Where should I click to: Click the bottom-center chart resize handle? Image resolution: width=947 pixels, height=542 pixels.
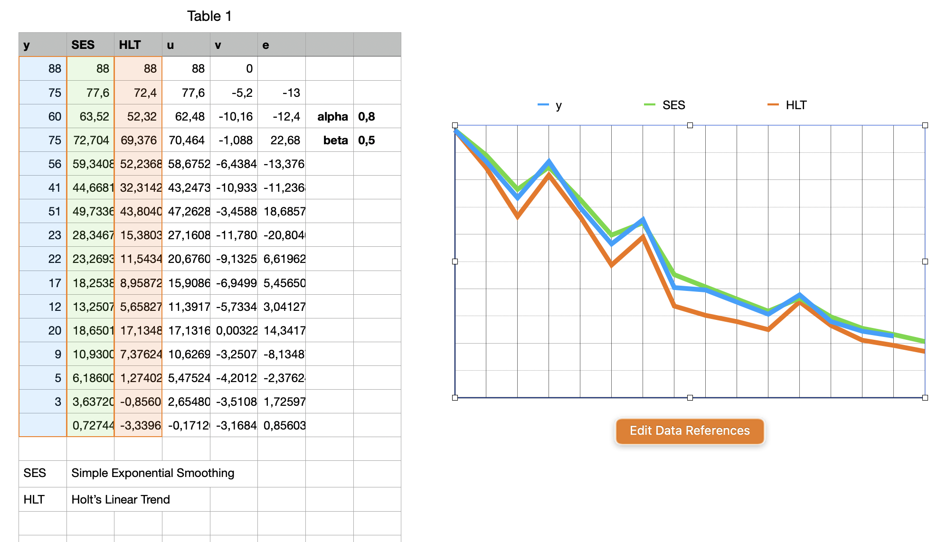point(689,397)
